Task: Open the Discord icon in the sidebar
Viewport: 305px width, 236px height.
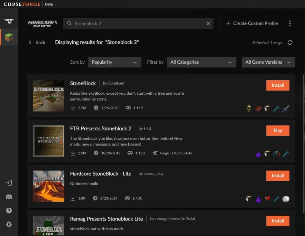Action: 9,197
